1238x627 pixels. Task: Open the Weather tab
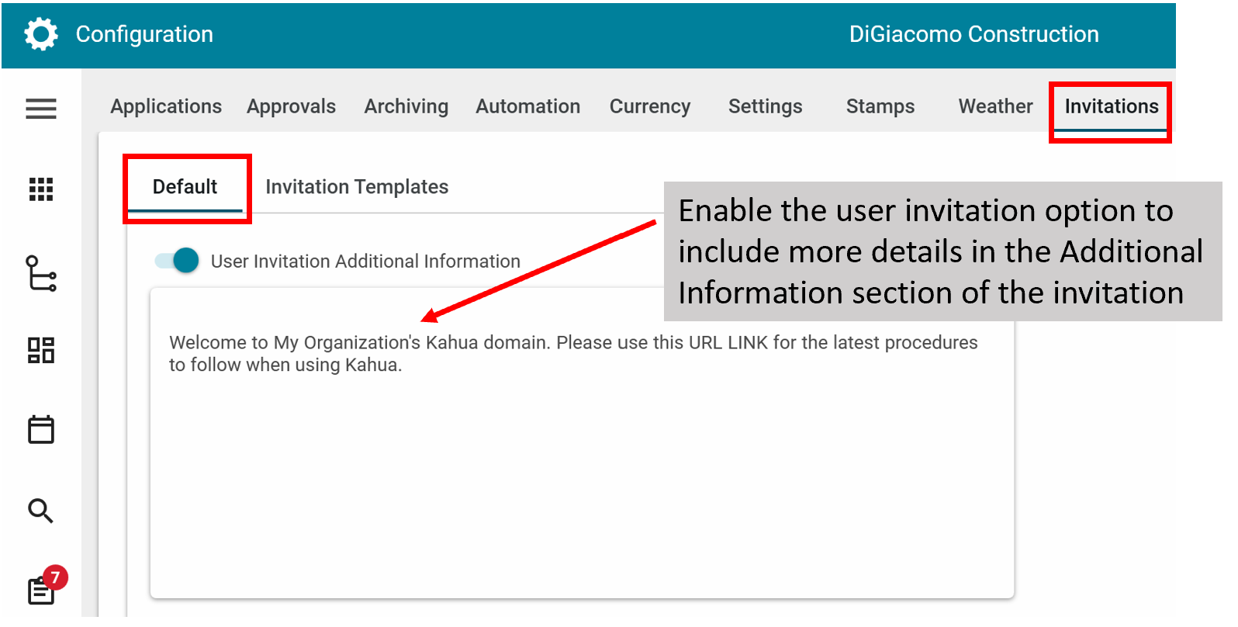click(995, 106)
